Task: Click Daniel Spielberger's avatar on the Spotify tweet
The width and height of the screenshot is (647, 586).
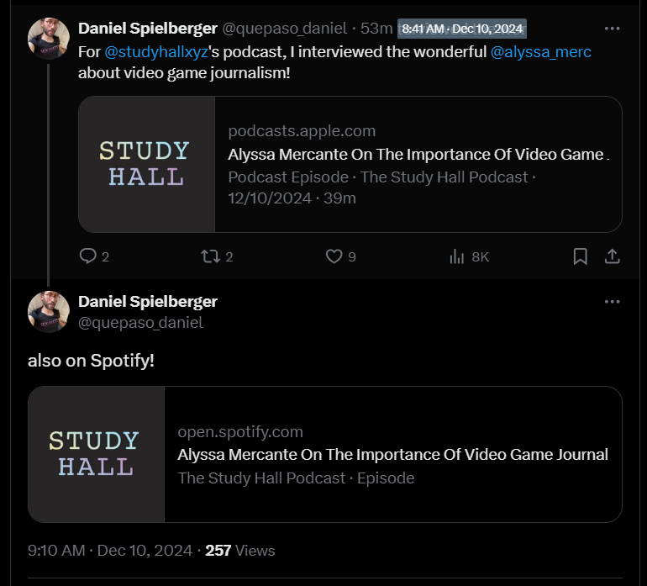Action: [x=49, y=312]
